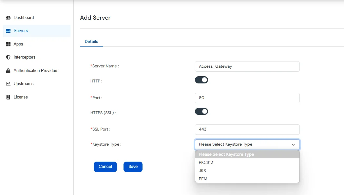Click the 'Port :' label
The height and width of the screenshot is (195, 344).
tap(96, 98)
